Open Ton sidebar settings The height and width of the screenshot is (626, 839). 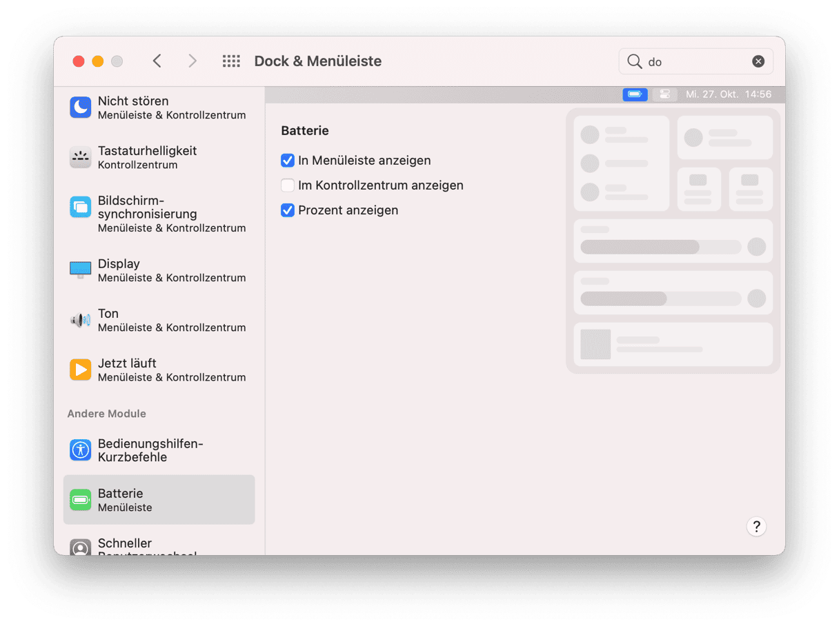coord(159,320)
